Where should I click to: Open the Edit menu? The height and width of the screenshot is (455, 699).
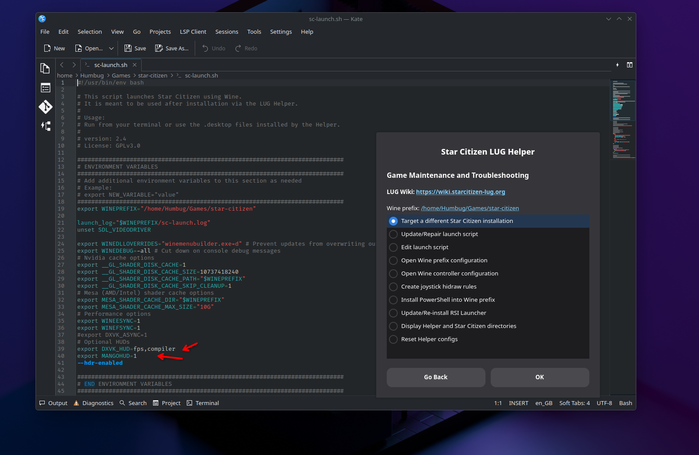(64, 32)
